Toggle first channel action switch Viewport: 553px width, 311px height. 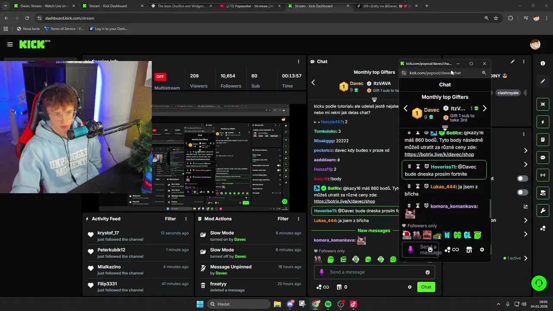[x=522, y=178]
